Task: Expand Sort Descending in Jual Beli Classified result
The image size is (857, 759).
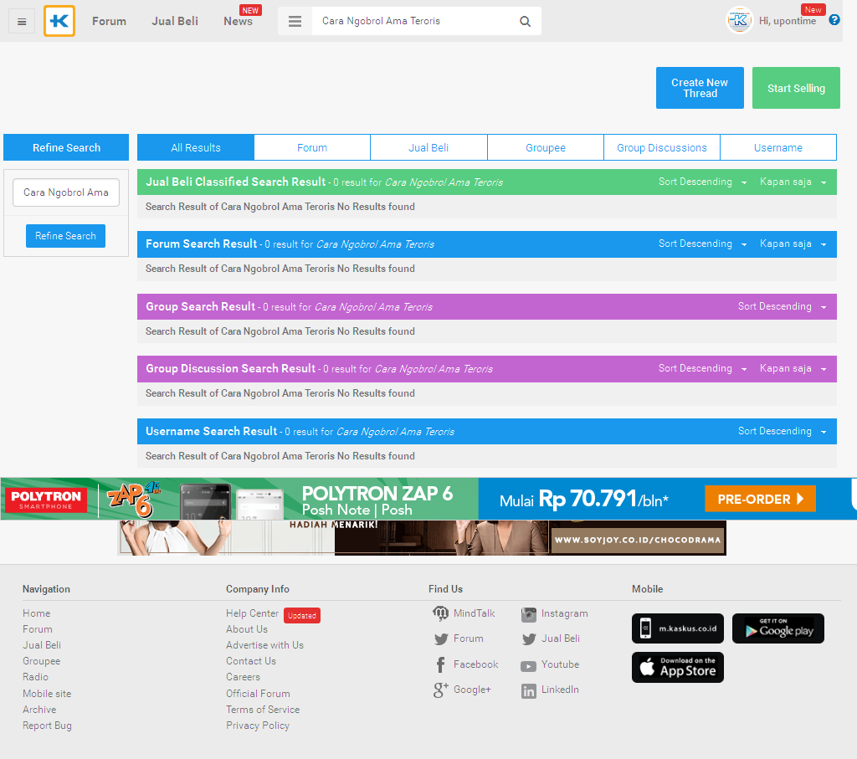Action: tap(702, 182)
